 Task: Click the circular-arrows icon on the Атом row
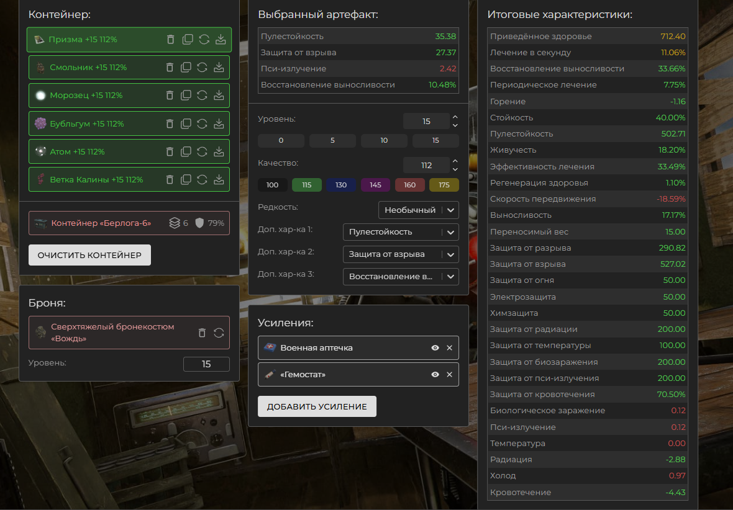(202, 152)
